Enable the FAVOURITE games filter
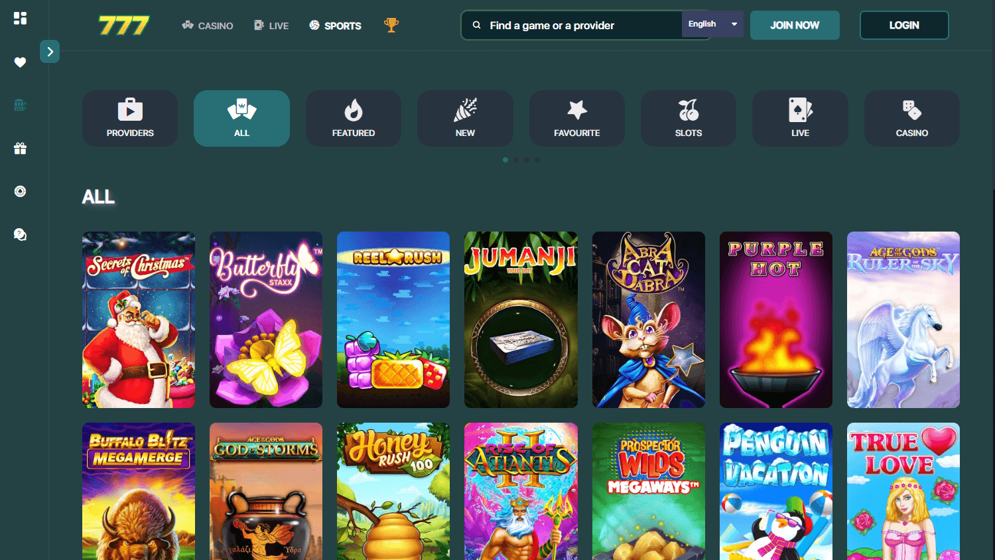The height and width of the screenshot is (560, 995). point(576,118)
